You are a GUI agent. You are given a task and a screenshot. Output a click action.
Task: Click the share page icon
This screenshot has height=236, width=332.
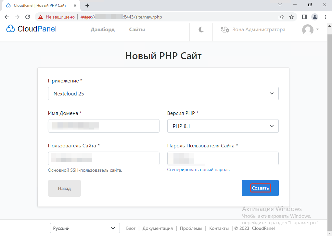click(x=281, y=17)
